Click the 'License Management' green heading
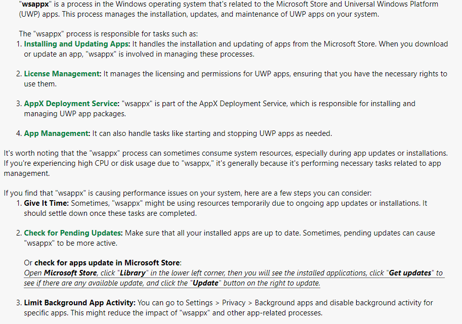This screenshot has height=324, width=462. tap(62, 74)
